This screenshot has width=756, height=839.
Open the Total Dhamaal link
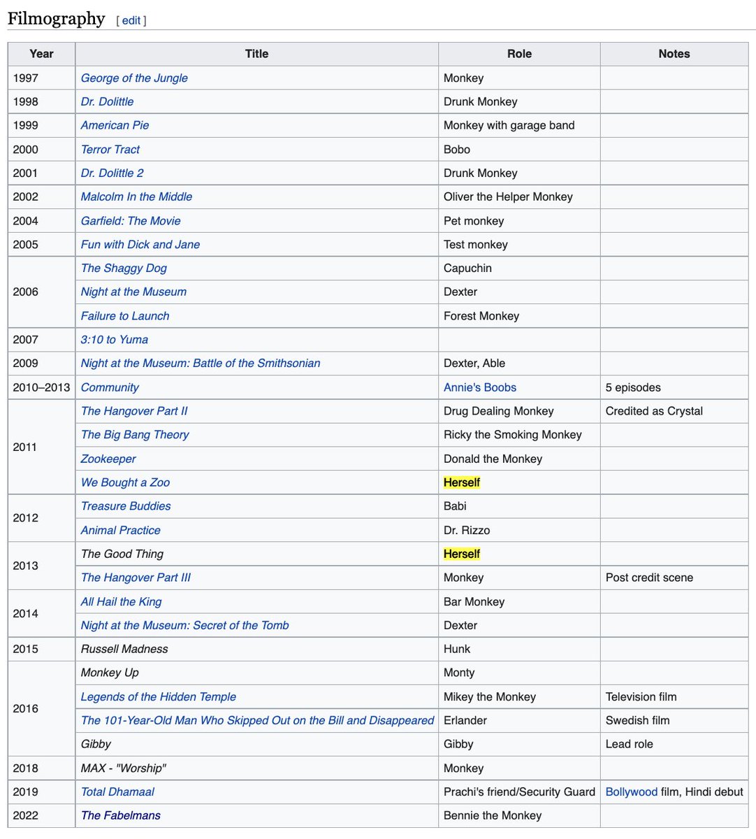click(117, 791)
